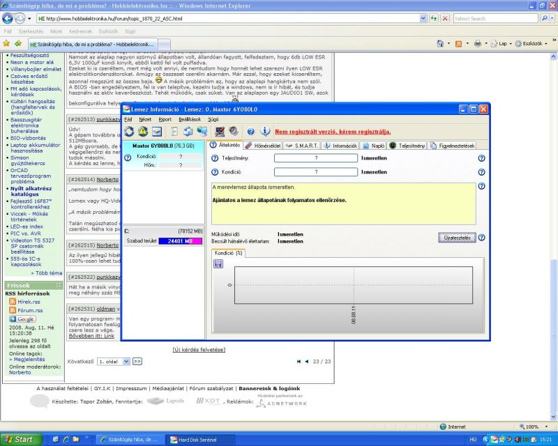Switch to the Hőmérséklet tab

pos(264,146)
